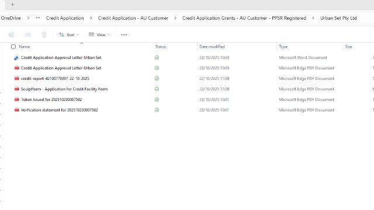This screenshot has height=210, width=374.
Task: Sort by Name column header
Action: (25, 47)
